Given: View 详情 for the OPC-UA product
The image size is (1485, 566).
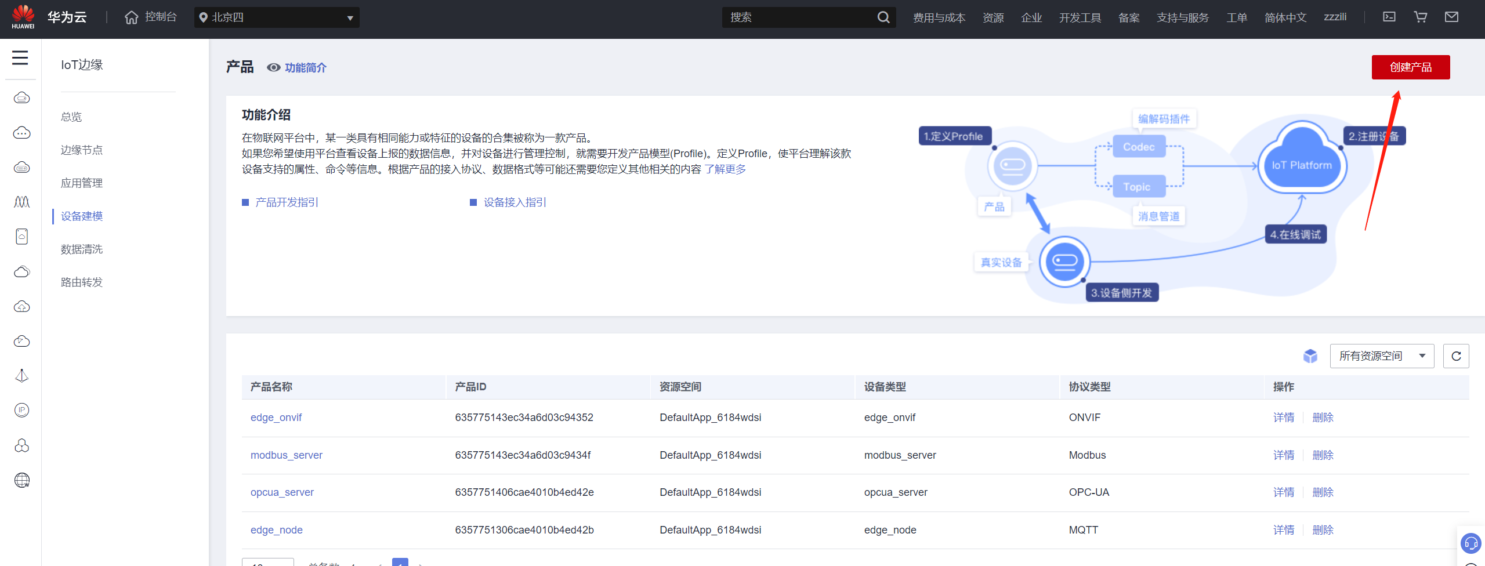Looking at the screenshot, I should coord(1284,492).
